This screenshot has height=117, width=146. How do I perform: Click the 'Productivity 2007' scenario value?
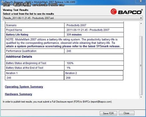pos(76,25)
